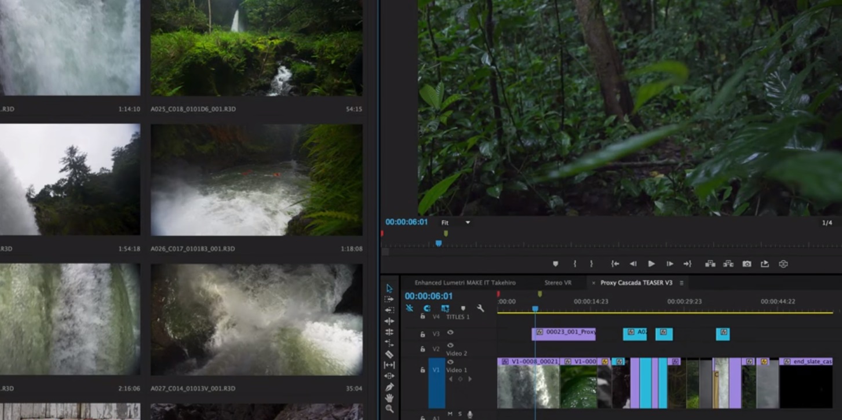Switch to Enhanced Lumetri MAKE IT Takehiro tab

465,283
